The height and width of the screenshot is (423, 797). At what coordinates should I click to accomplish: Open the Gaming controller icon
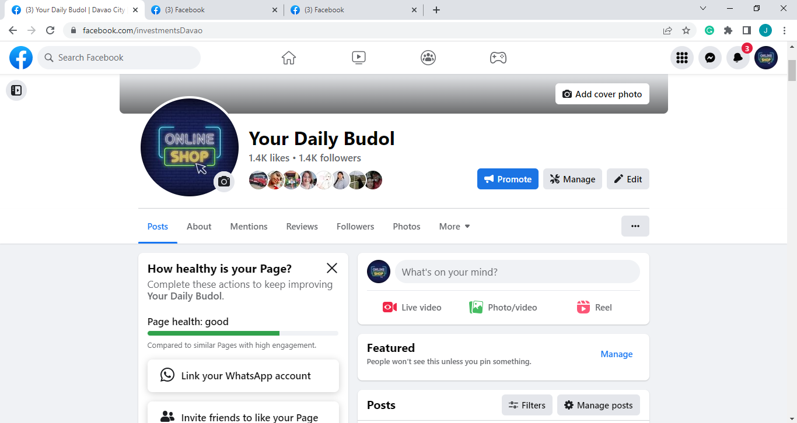498,58
